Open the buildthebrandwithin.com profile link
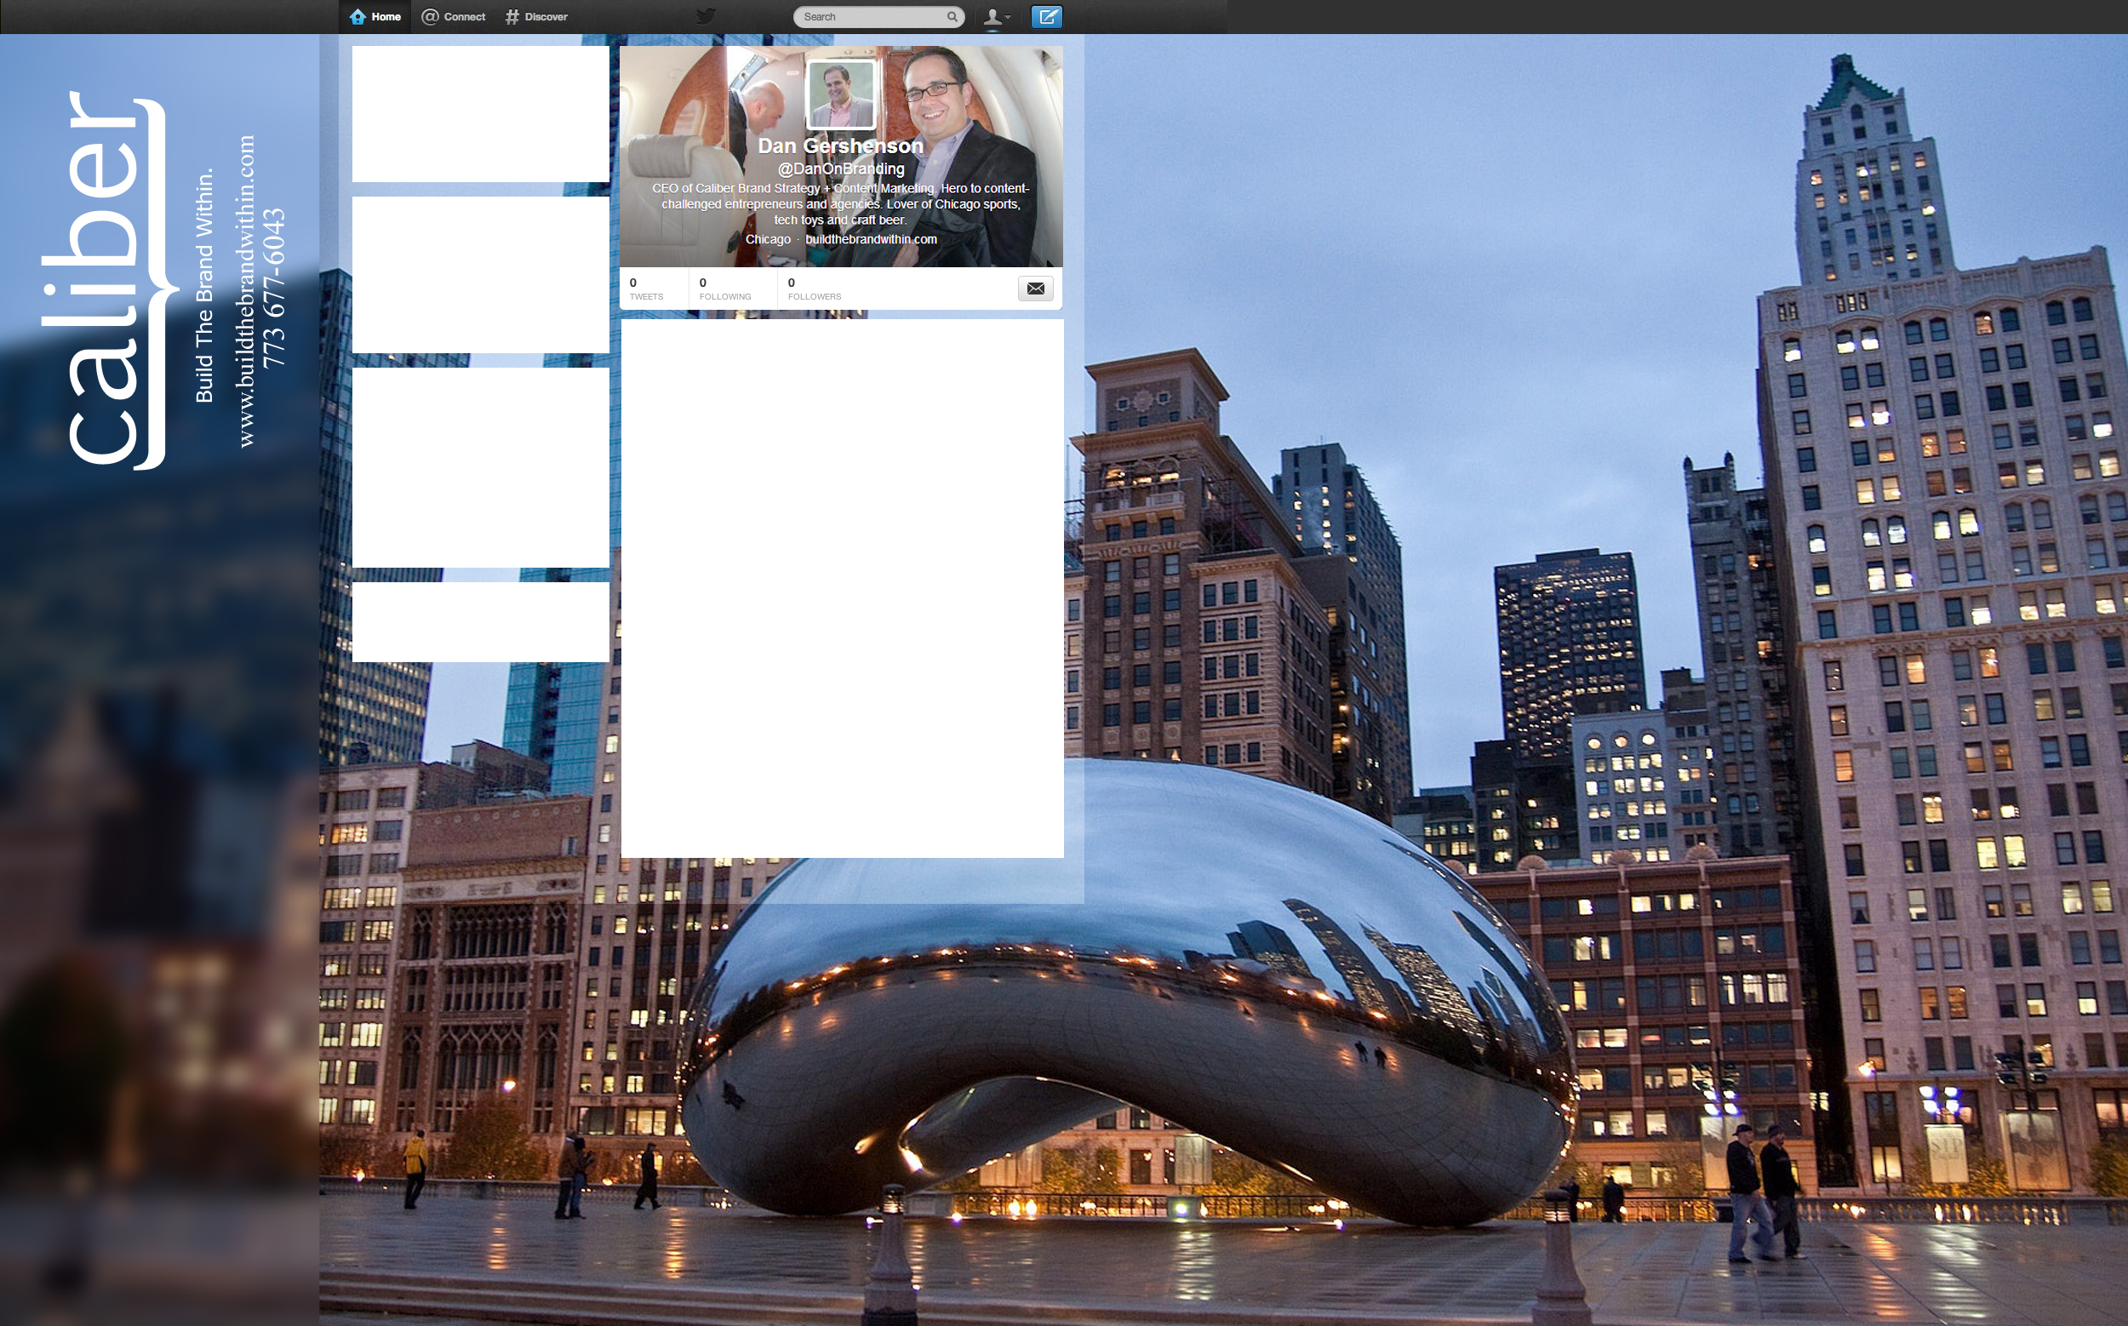 pyautogui.click(x=870, y=239)
